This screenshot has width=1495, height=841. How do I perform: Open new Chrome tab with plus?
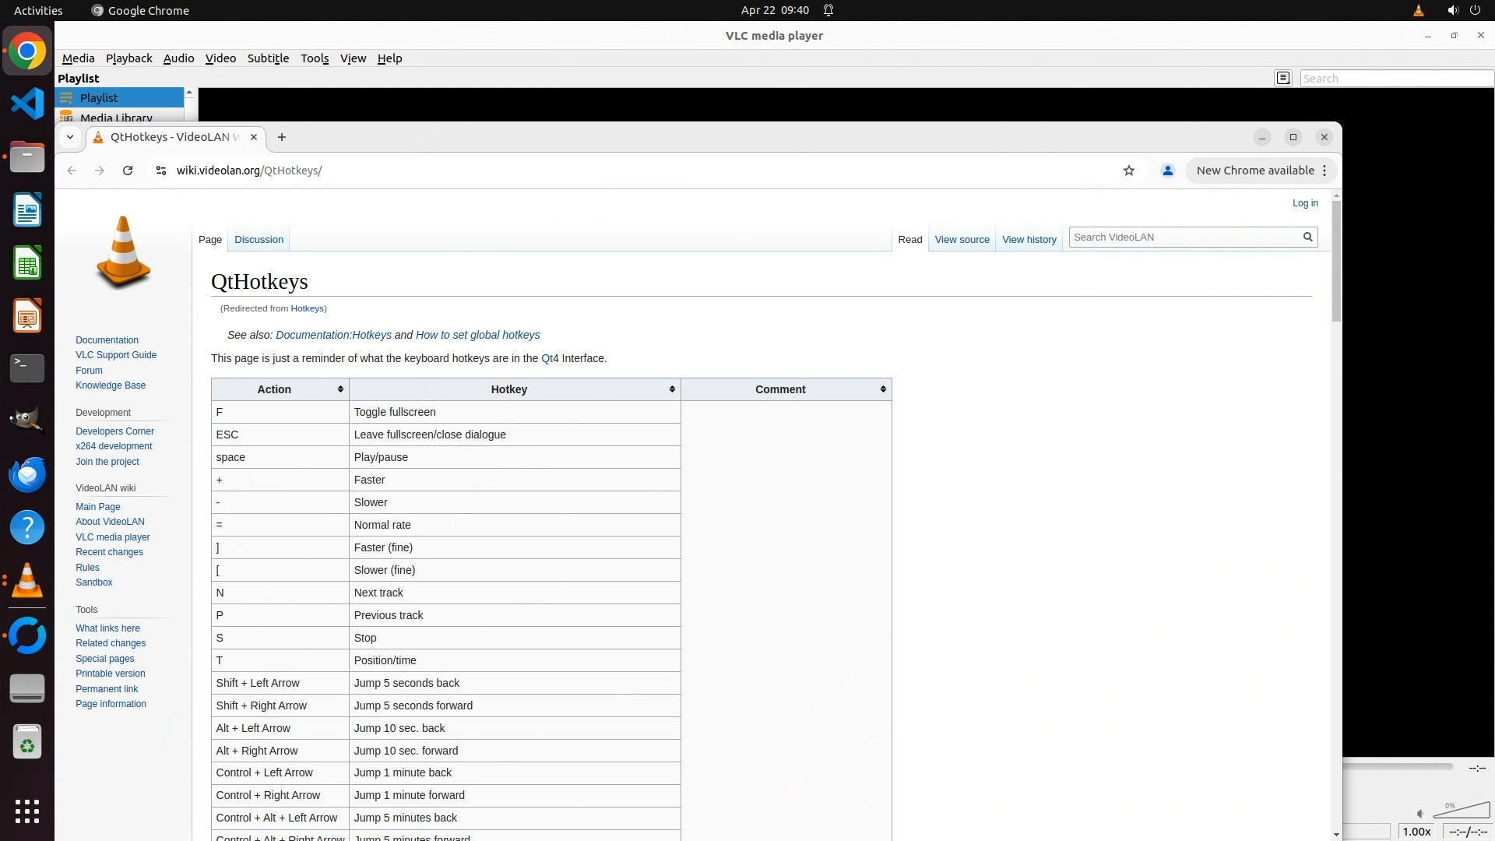point(282,137)
